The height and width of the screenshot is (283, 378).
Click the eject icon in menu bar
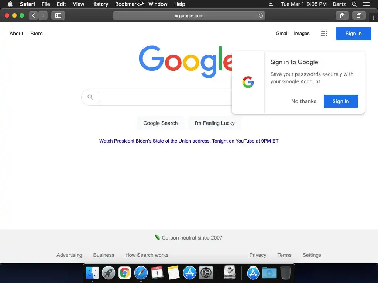pos(271,4)
